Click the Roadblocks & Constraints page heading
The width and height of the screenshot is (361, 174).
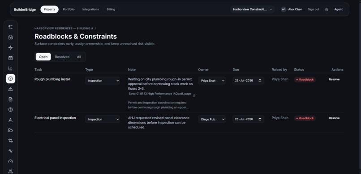click(x=76, y=37)
